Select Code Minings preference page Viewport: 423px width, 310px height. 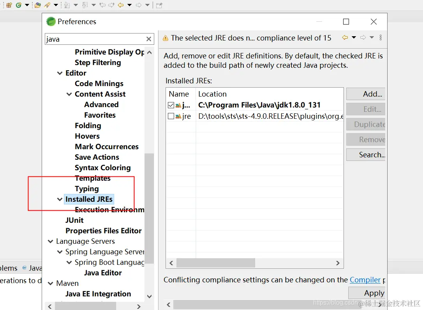(x=99, y=84)
